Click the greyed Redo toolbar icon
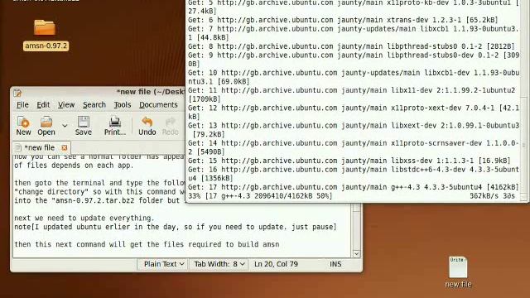This screenshot has width=530, height=298. [171, 126]
